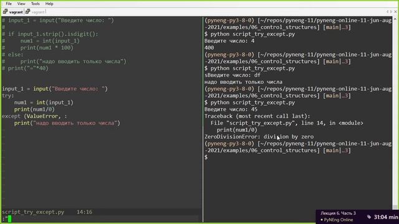Click the second vagrant tab's session icon
Screen dimensions: 399x224
coord(27,12)
